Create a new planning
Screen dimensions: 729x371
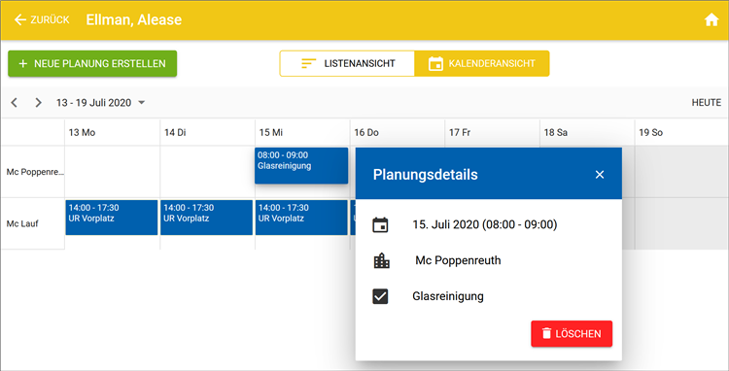[x=92, y=63]
